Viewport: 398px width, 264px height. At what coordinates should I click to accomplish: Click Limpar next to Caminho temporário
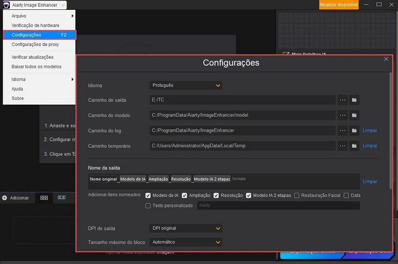point(370,145)
